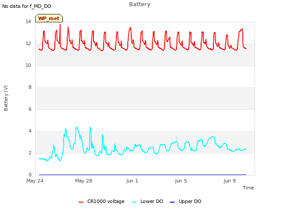Click the May 28 x-axis tick label

coord(83,181)
